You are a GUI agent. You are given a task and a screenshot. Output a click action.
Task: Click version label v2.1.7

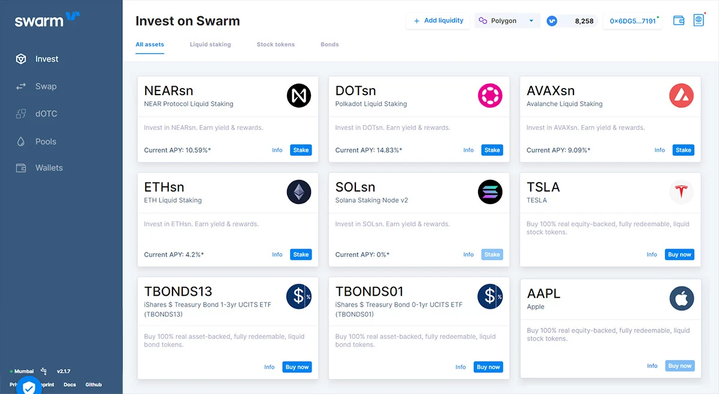click(x=64, y=371)
